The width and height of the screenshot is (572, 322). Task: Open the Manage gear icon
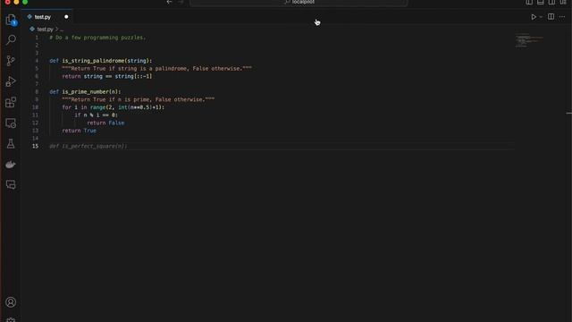click(x=11, y=320)
